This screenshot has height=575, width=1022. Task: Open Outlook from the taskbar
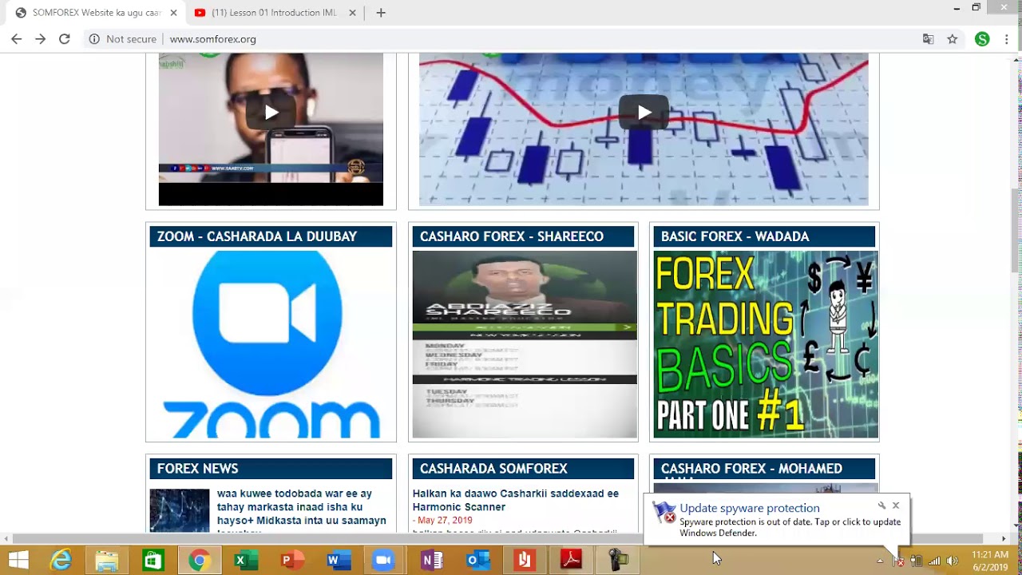tap(477, 561)
